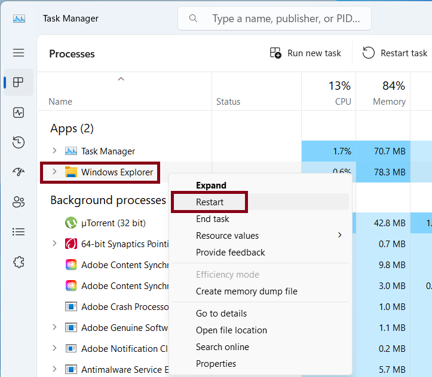
Task: Click the 78.3 MB memory cell
Action: click(x=383, y=172)
